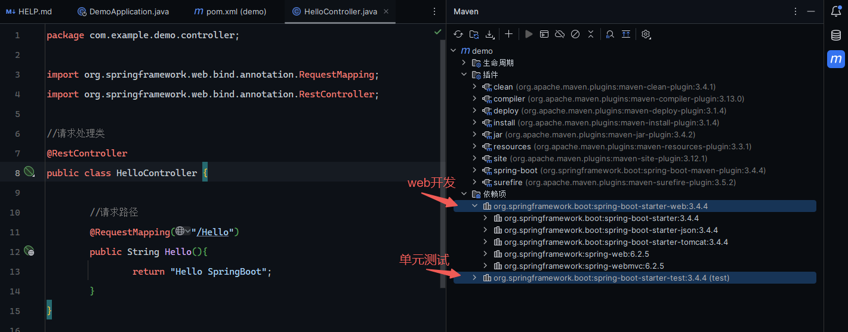Collapse spring-boot-starter-web dependency
This screenshot has height=332, width=848.
(x=475, y=206)
